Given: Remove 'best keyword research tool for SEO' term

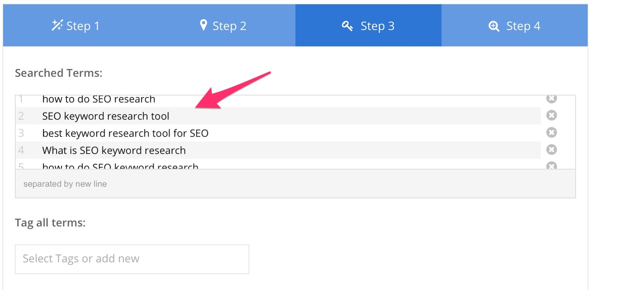Looking at the screenshot, I should pos(551,133).
